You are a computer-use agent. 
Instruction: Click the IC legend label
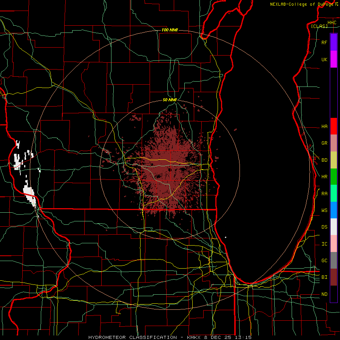pyautogui.click(x=324, y=244)
